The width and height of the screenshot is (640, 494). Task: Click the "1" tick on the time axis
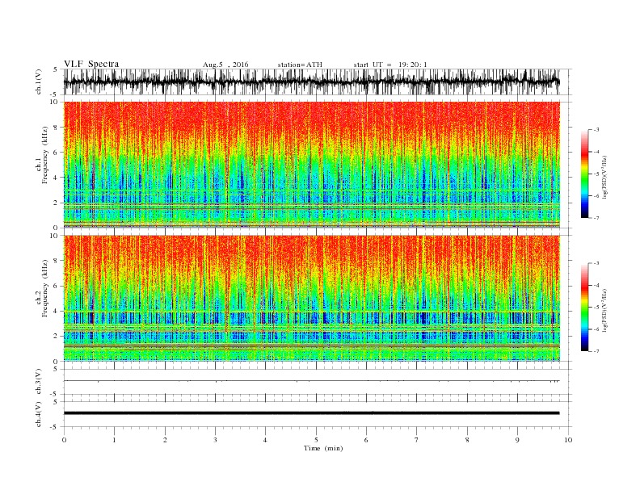114,440
